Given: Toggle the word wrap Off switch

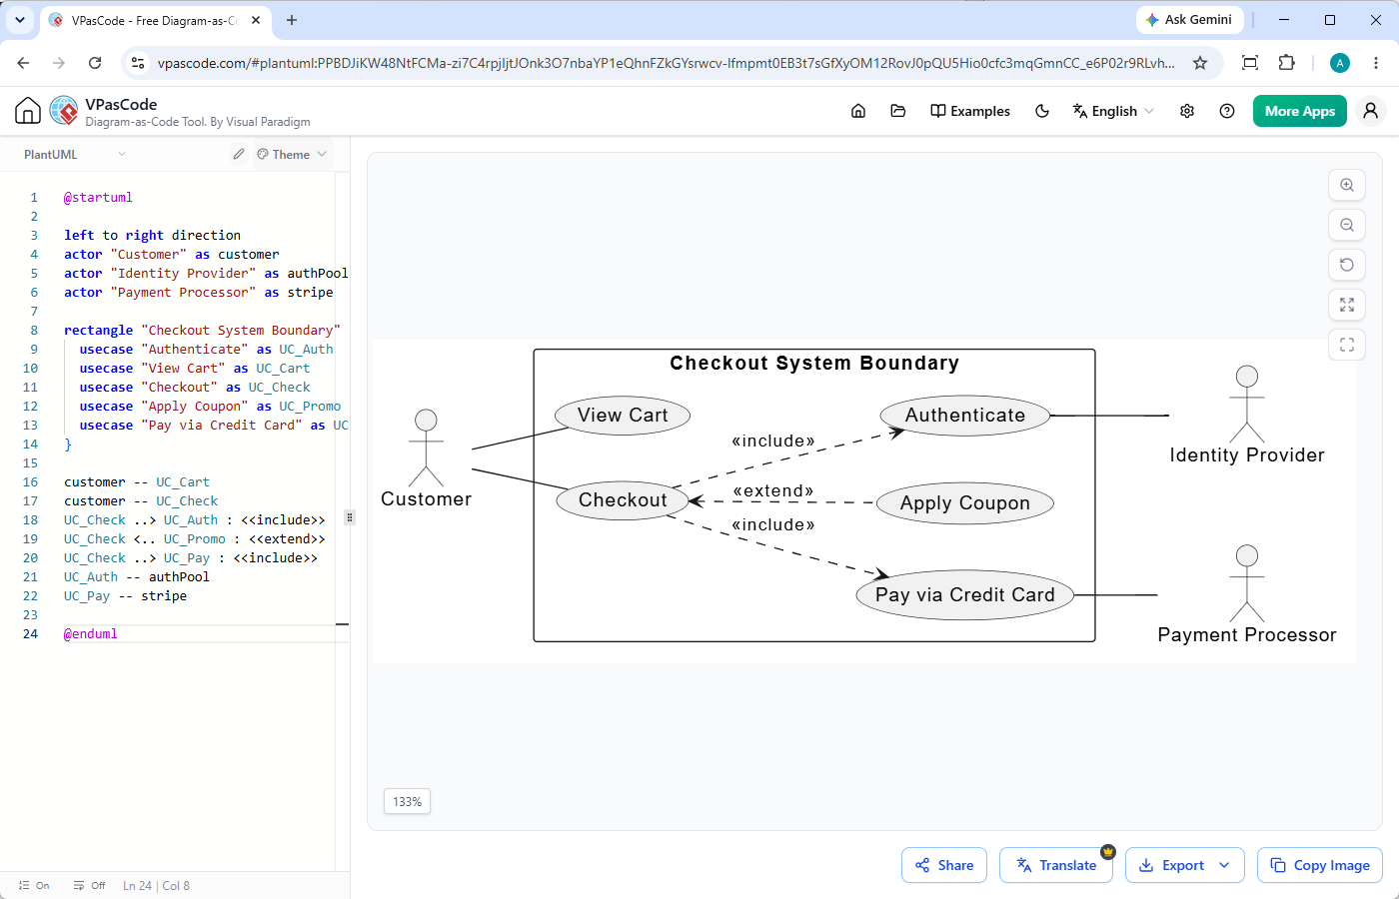Looking at the screenshot, I should pos(89,886).
